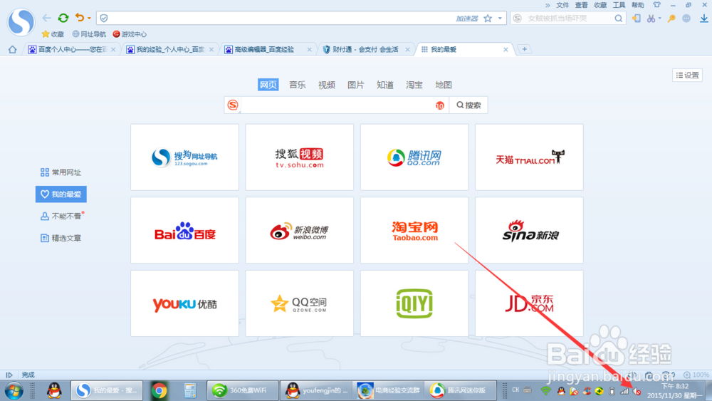Click the orange undo closed-tab icon
The height and width of the screenshot is (401, 712).
tap(80, 18)
